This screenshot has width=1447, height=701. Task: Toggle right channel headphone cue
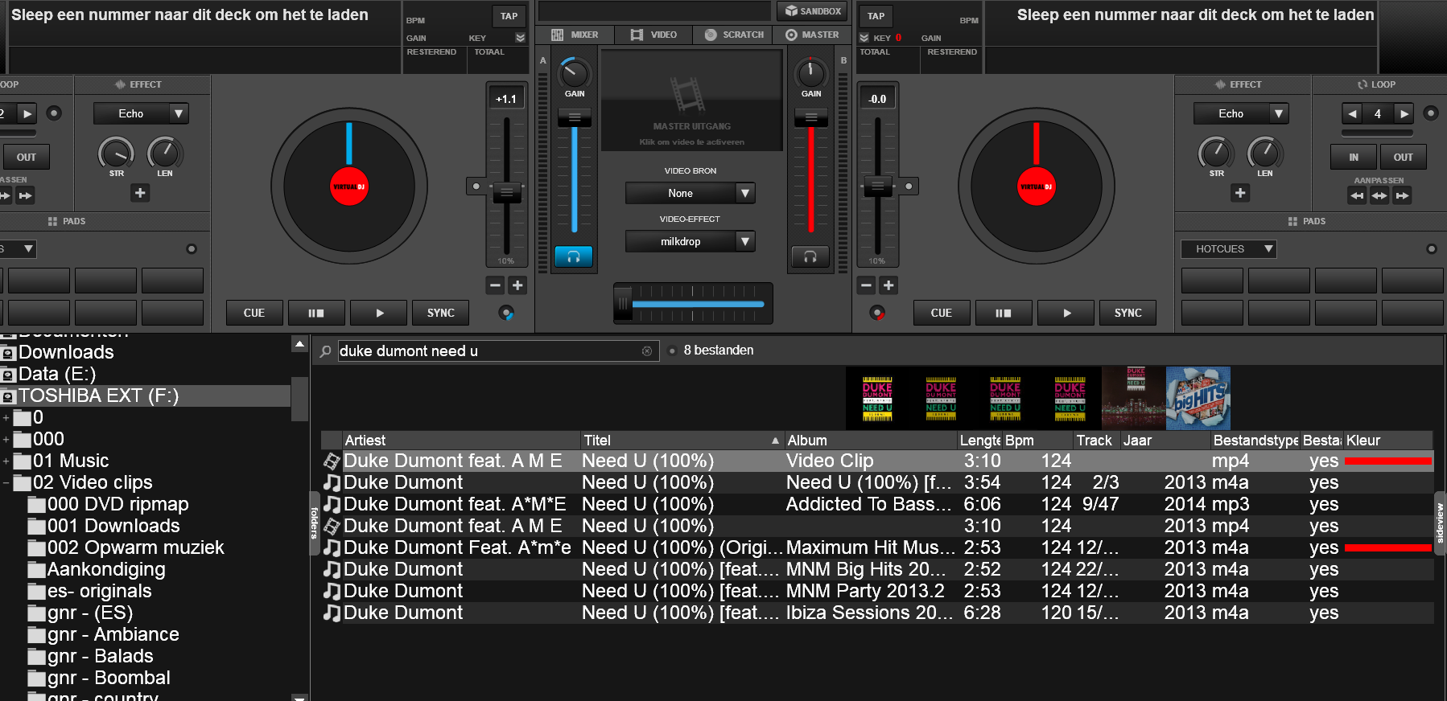[x=810, y=256]
